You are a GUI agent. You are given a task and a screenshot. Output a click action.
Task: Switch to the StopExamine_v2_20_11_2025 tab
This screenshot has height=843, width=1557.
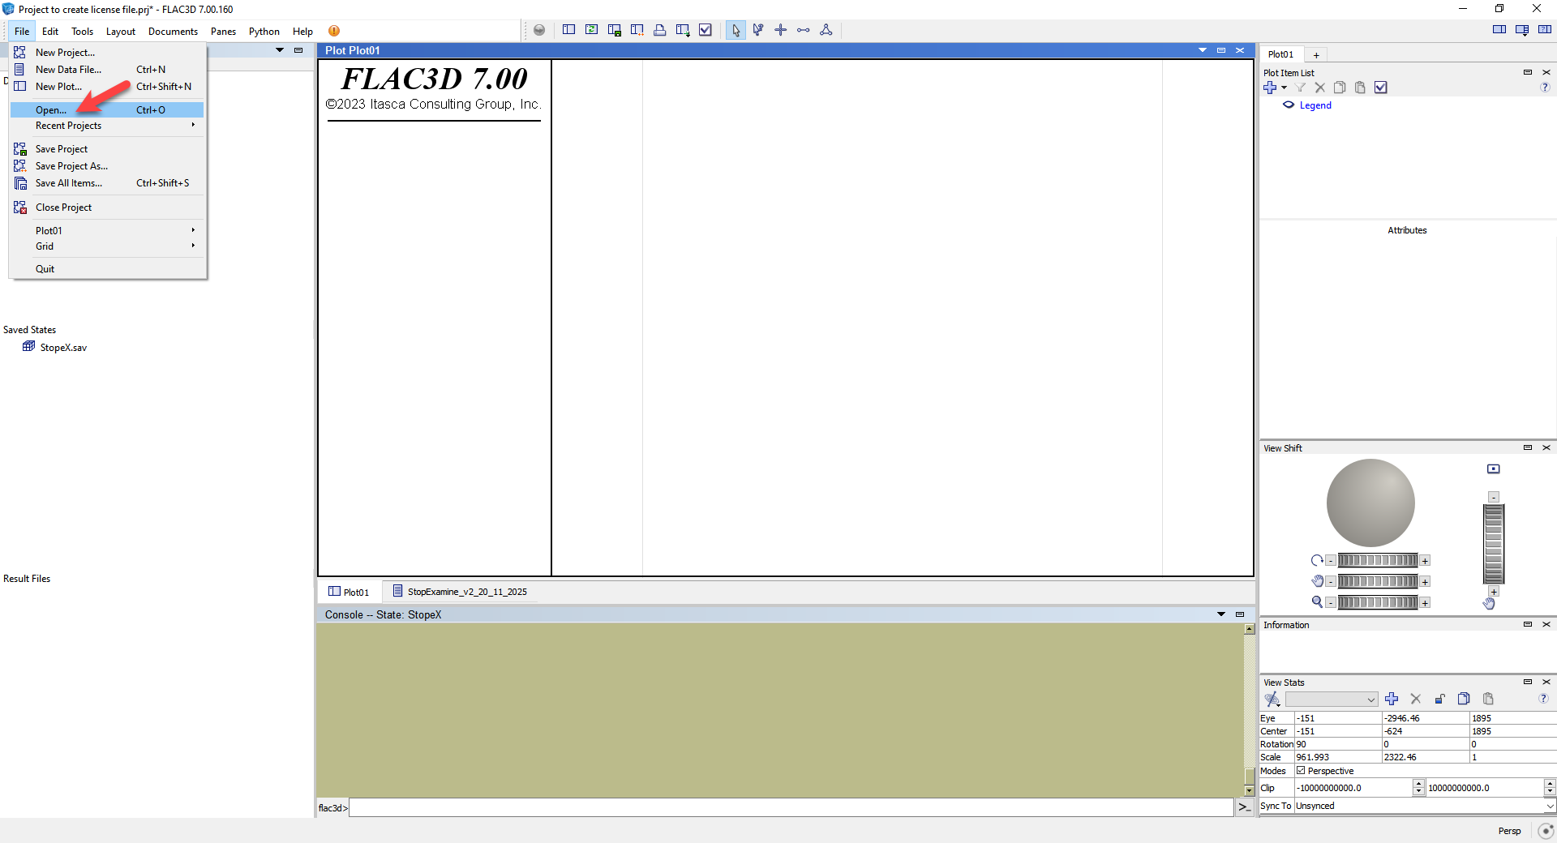point(460,592)
